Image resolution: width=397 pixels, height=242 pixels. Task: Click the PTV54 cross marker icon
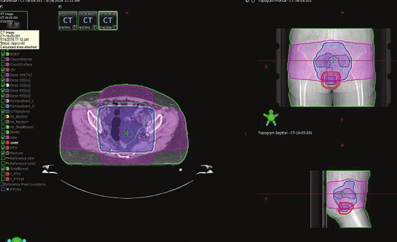(8, 189)
